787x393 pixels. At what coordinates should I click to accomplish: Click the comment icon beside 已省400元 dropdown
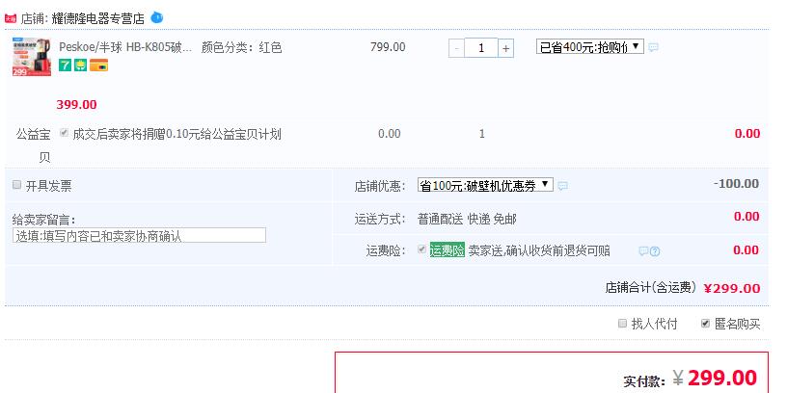(653, 47)
